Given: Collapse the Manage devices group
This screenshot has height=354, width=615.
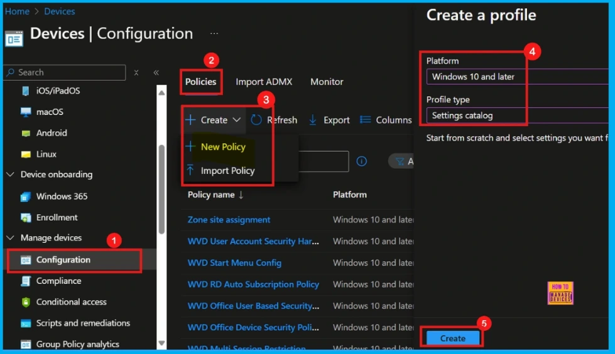Looking at the screenshot, I should 11,238.
